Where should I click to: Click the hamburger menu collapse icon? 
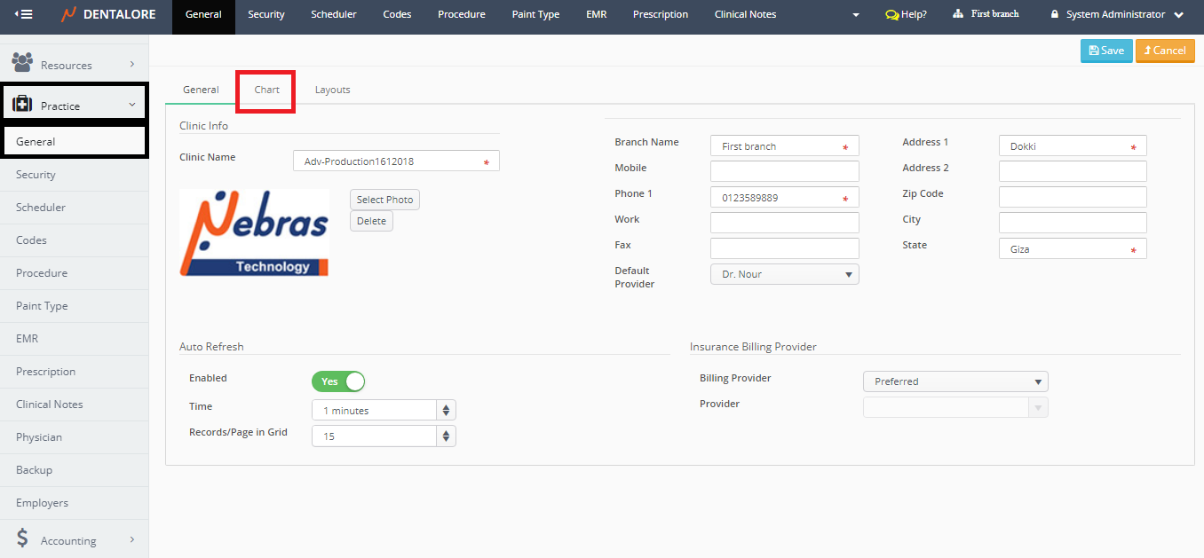[24, 14]
